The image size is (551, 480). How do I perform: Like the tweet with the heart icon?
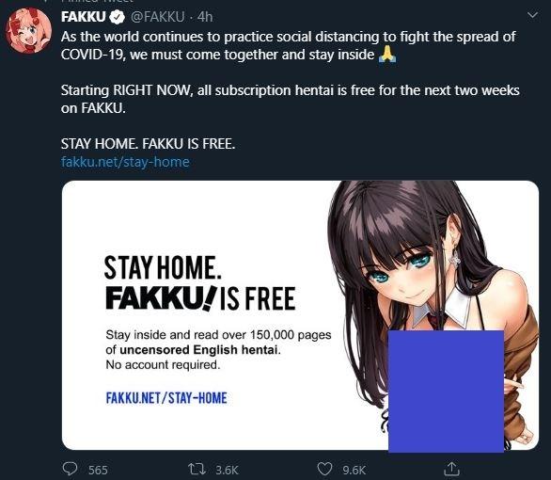coord(324,469)
